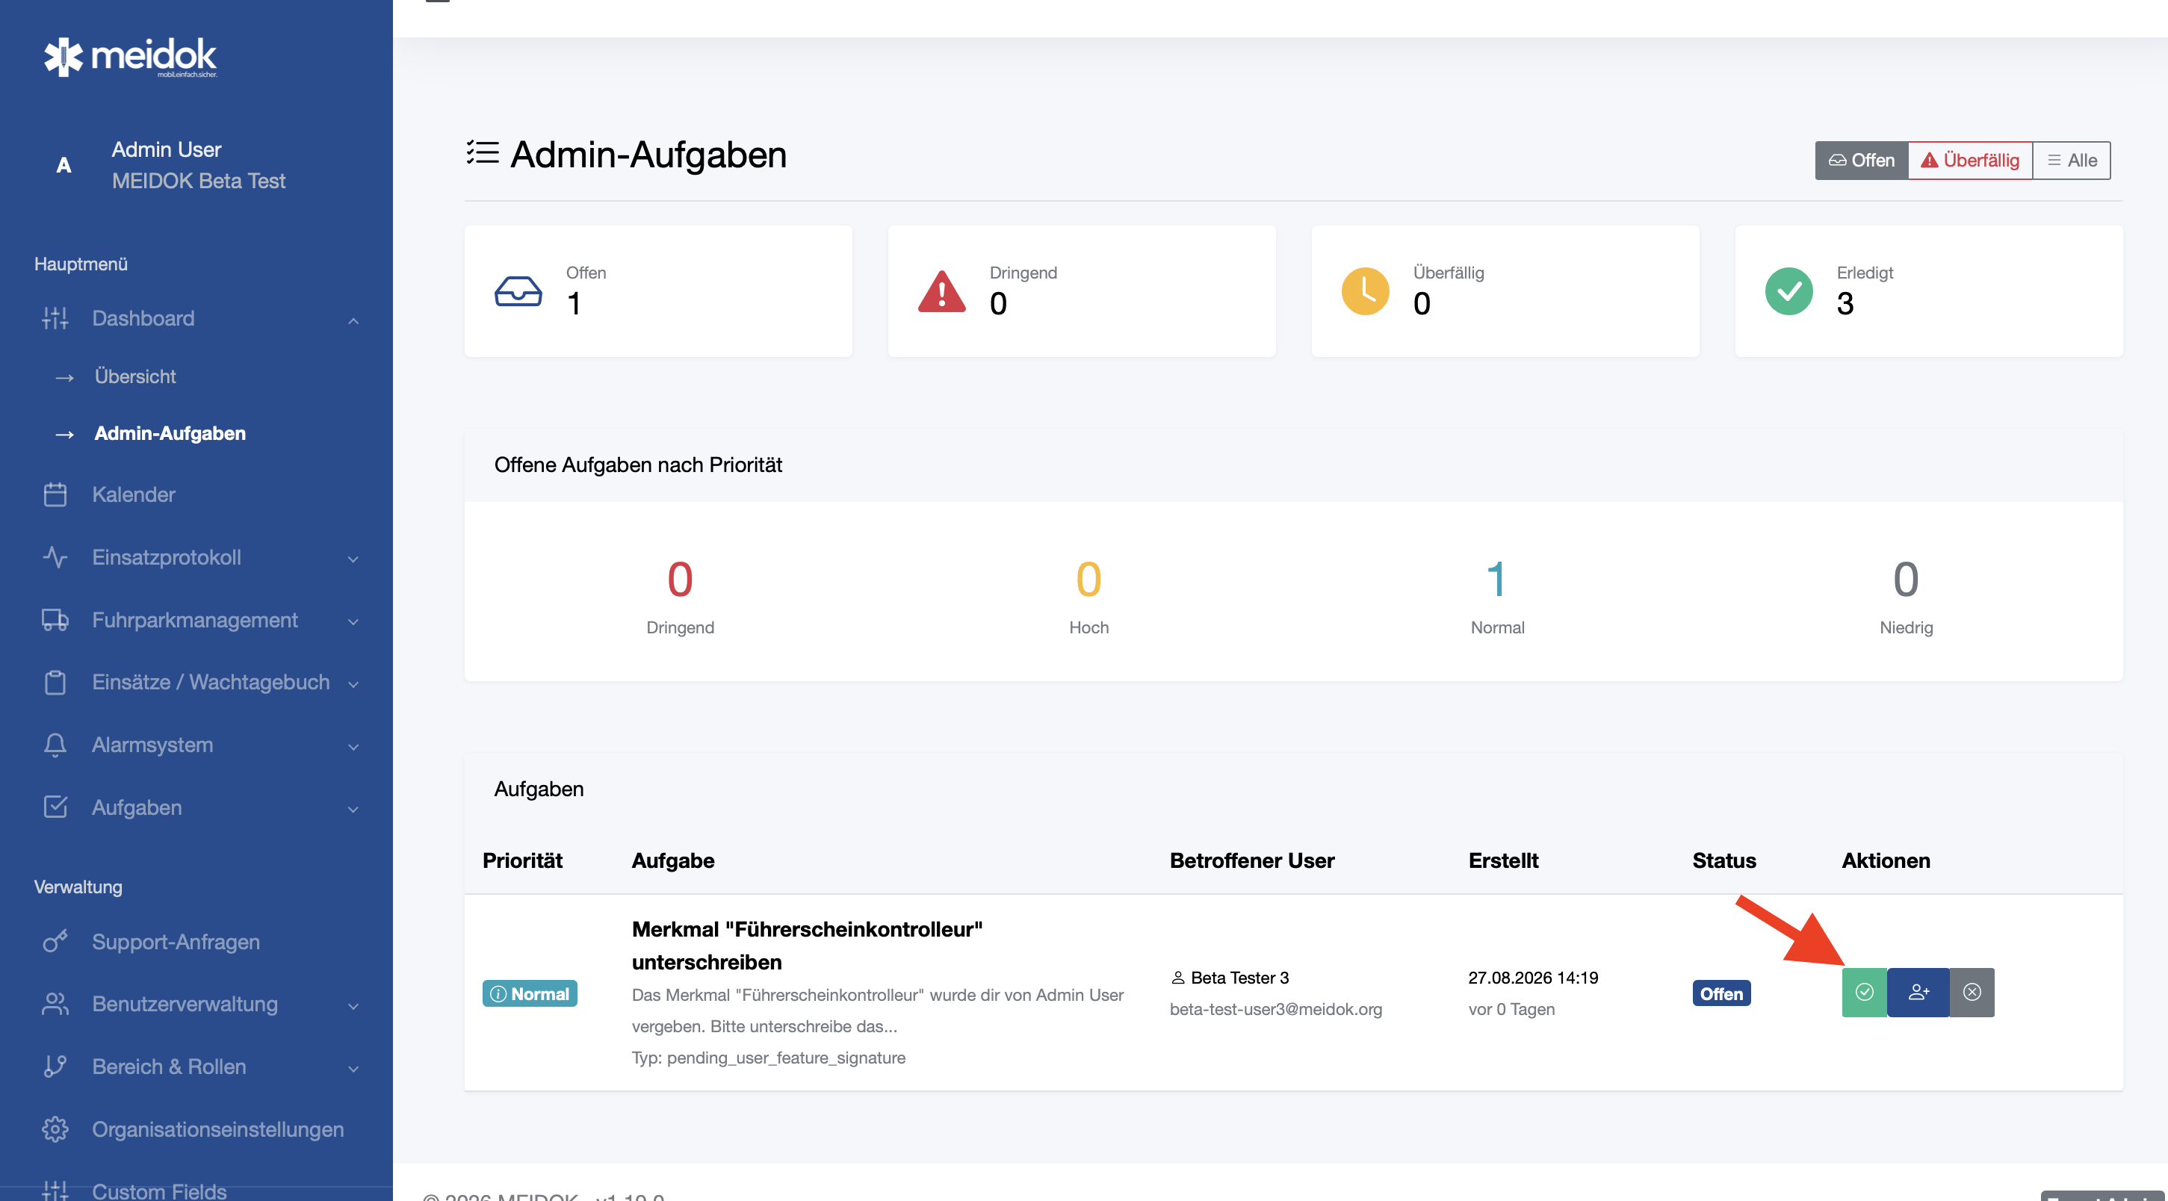Click the Benutzerverwaltung users icon
Image resolution: width=2168 pixels, height=1201 pixels.
coord(55,1004)
